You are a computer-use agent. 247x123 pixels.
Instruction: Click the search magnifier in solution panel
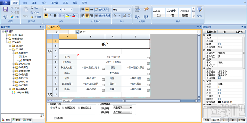(42, 115)
